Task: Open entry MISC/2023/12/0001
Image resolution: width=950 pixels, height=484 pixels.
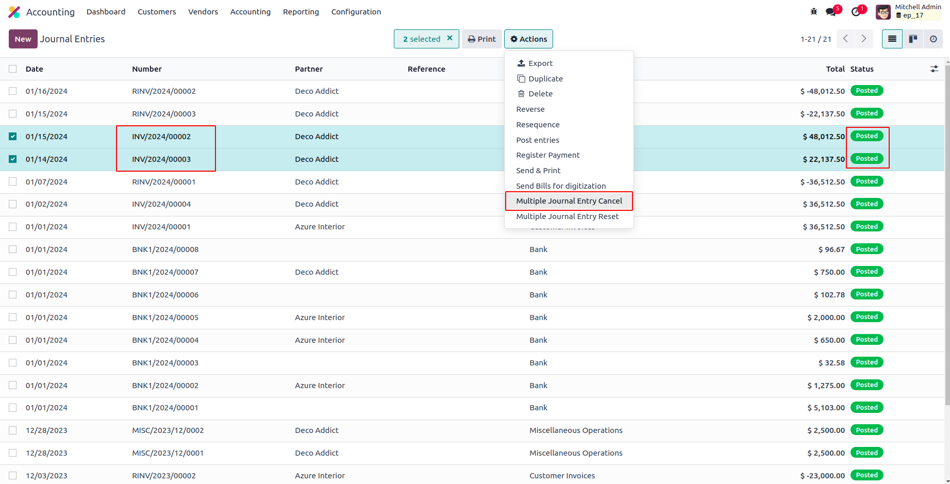Action: pyautogui.click(x=168, y=453)
